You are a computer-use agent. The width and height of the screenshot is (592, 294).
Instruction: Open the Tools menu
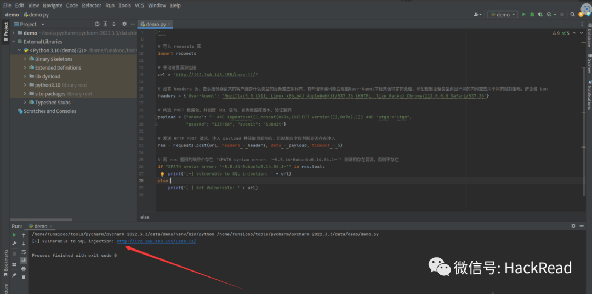[124, 5]
